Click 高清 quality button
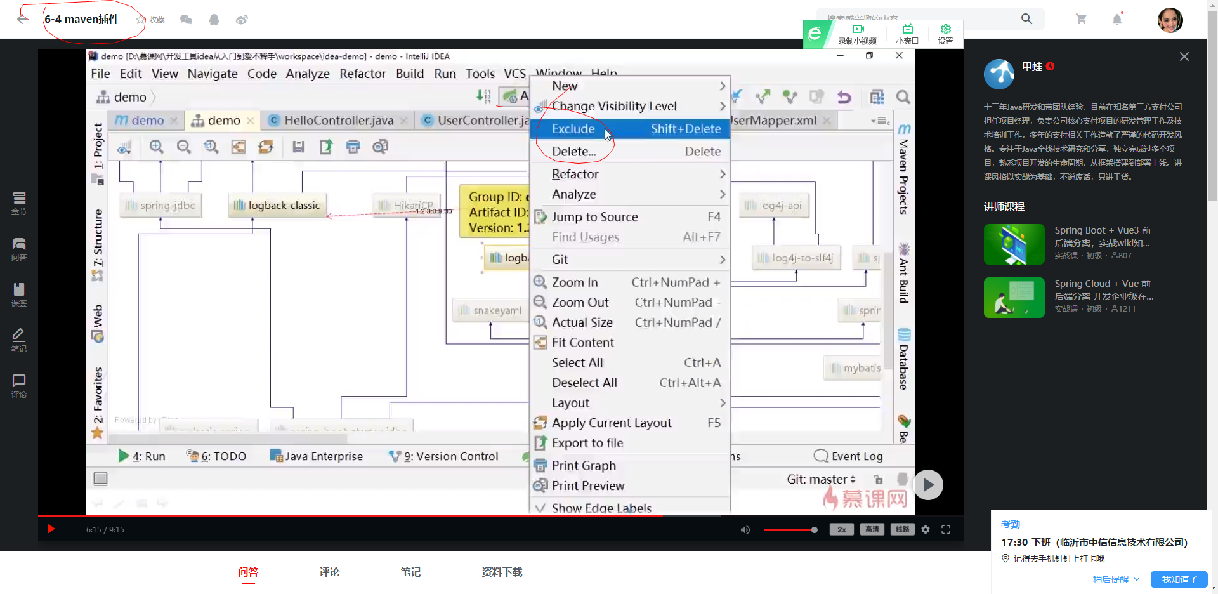Screen dimensions: 1218x594 click(872, 529)
